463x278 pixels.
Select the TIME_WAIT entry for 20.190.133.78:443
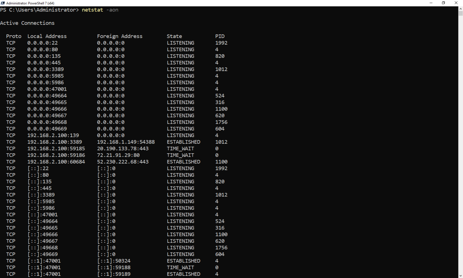[180, 148]
